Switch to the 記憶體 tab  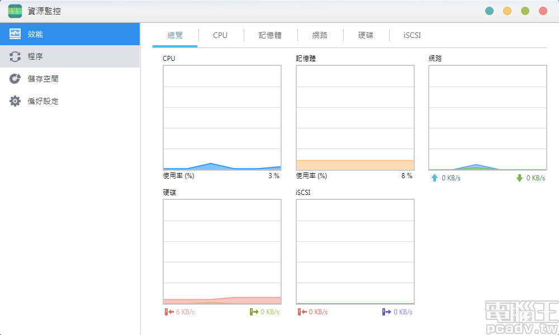[x=271, y=35]
